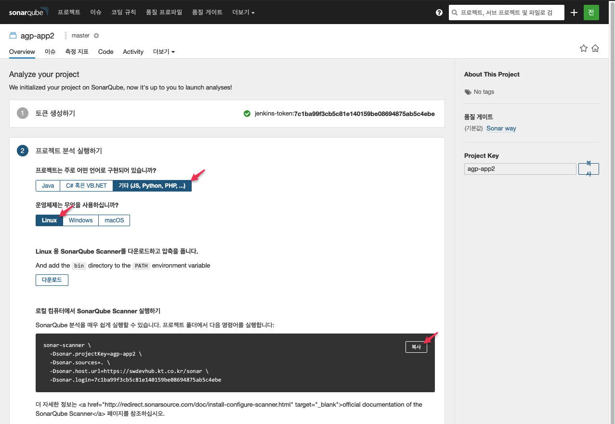Click 'No tags' text
Image resolution: width=615 pixels, height=424 pixels.
coord(484,92)
